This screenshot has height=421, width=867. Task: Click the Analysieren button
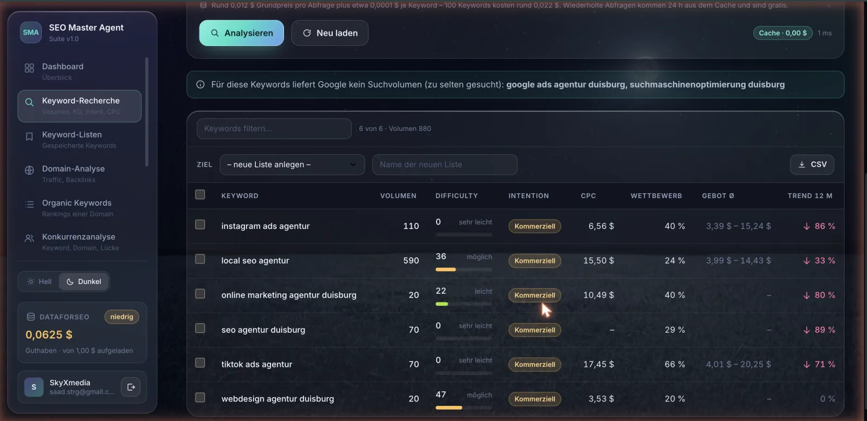pyautogui.click(x=242, y=33)
